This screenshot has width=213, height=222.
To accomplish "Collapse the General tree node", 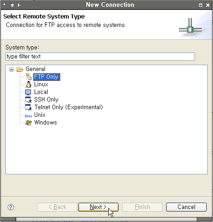I will (11, 69).
